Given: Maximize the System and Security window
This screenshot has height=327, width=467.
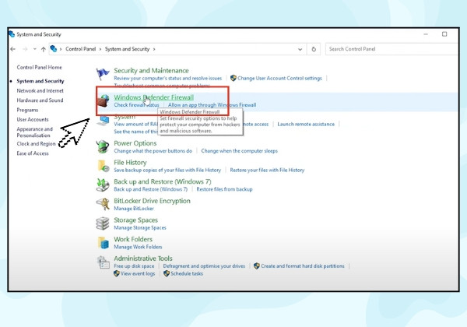Looking at the screenshot, I should (444, 34).
